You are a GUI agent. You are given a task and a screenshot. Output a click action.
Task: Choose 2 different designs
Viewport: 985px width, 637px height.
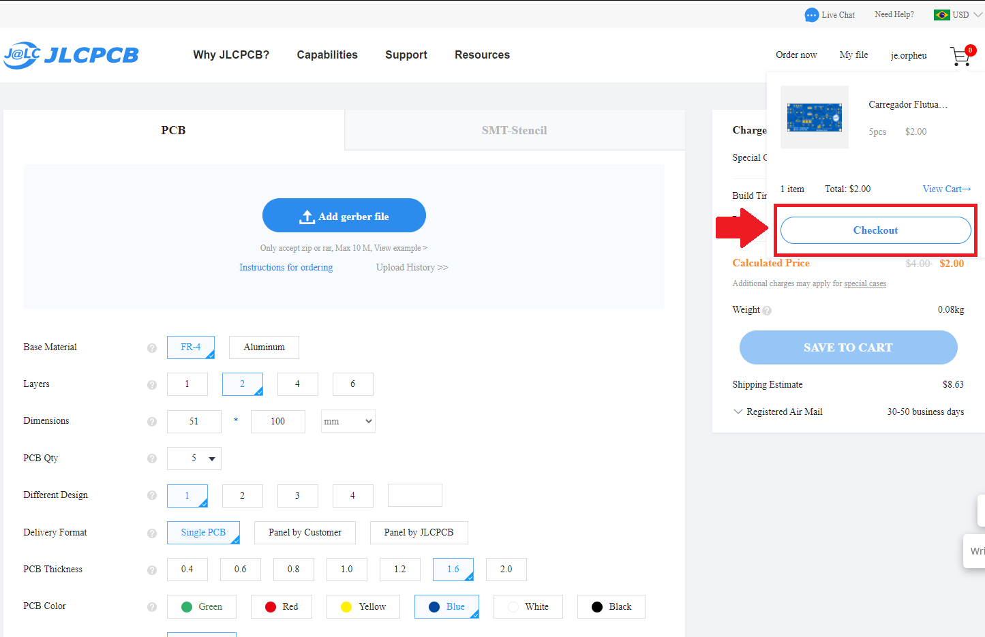coord(243,495)
